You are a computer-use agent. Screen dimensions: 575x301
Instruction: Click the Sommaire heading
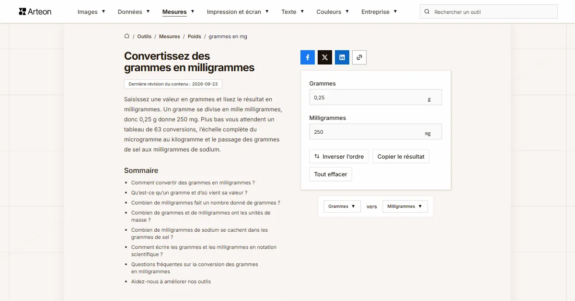(x=141, y=171)
